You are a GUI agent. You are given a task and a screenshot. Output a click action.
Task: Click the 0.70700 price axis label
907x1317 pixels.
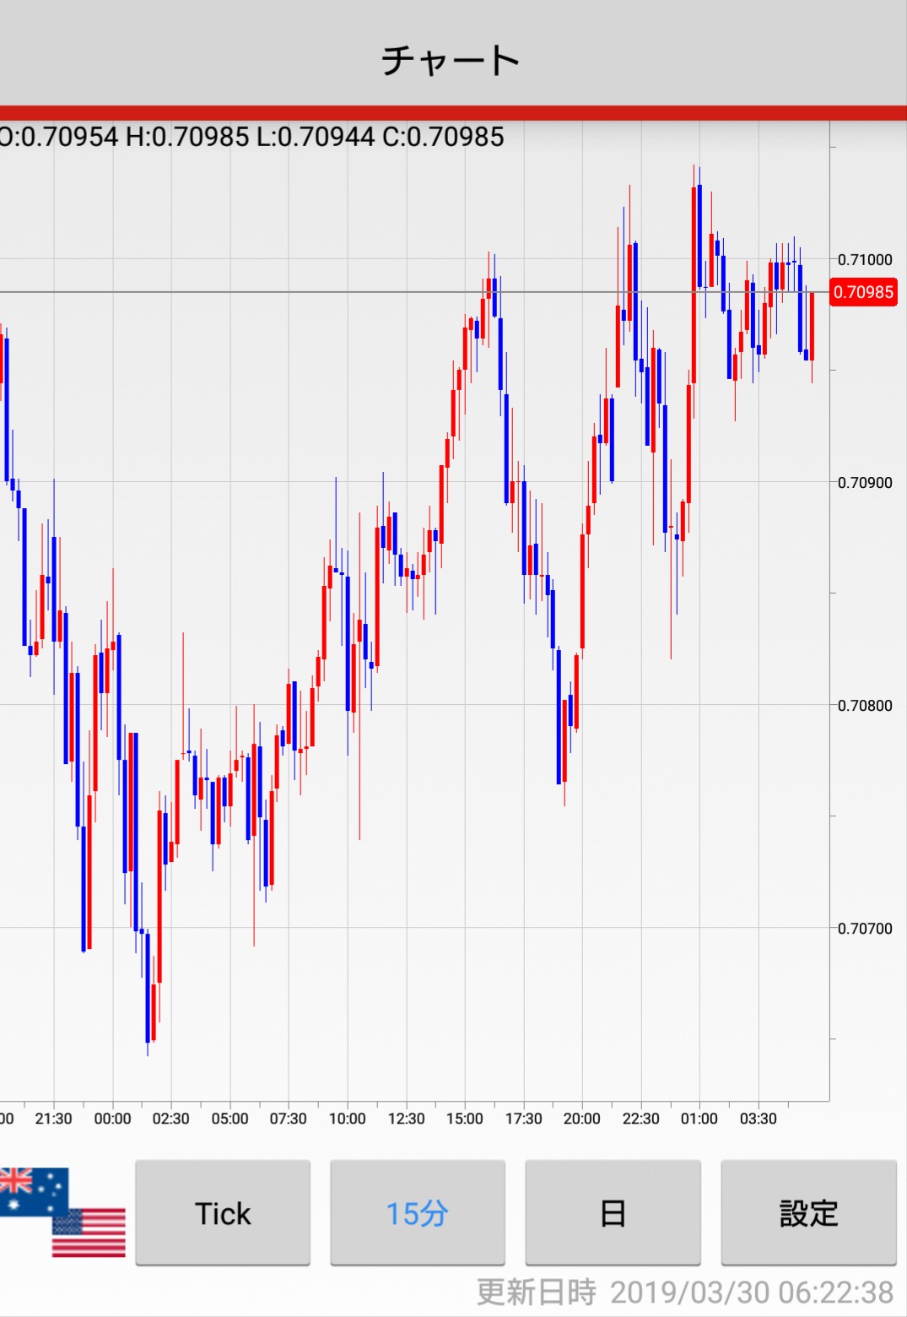(864, 929)
